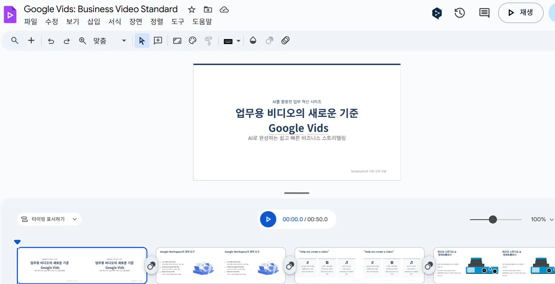Click the paint format roller icon
Viewport: 555px width, 284px height.
pyautogui.click(x=208, y=41)
